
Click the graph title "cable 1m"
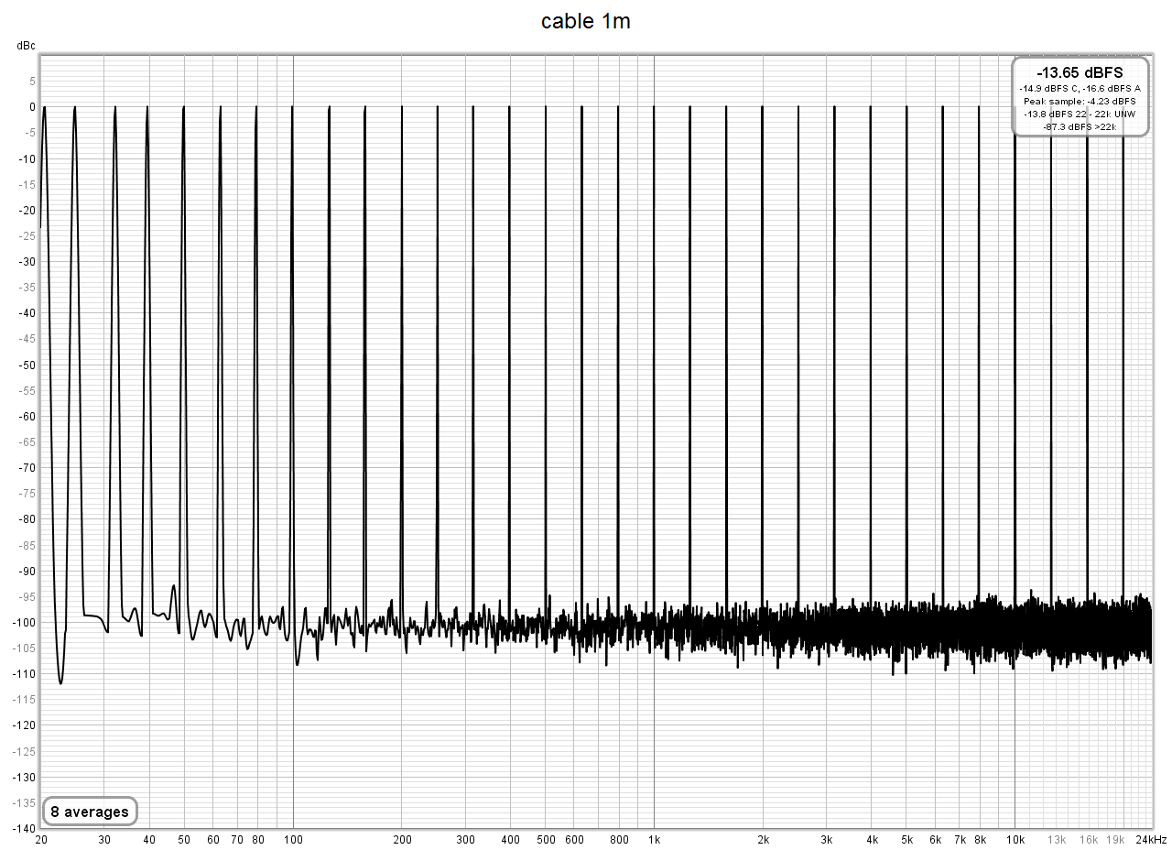click(585, 22)
